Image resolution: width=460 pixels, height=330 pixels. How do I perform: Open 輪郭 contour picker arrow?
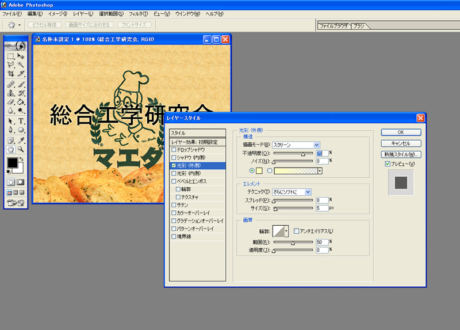(x=286, y=232)
